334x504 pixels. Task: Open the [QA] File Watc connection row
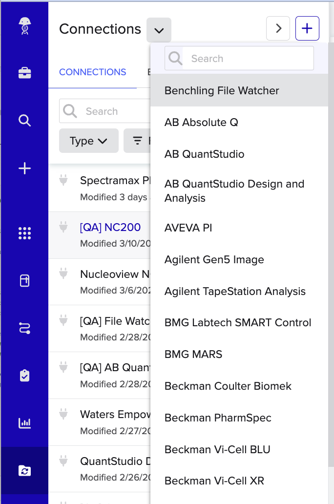pyautogui.click(x=99, y=329)
